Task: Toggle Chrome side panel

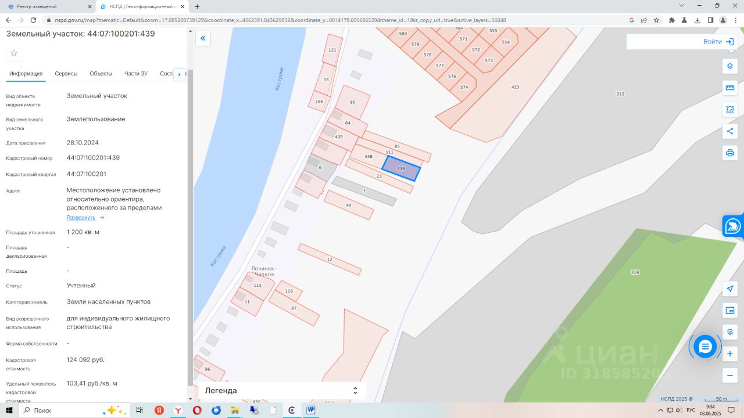Action: (x=710, y=20)
